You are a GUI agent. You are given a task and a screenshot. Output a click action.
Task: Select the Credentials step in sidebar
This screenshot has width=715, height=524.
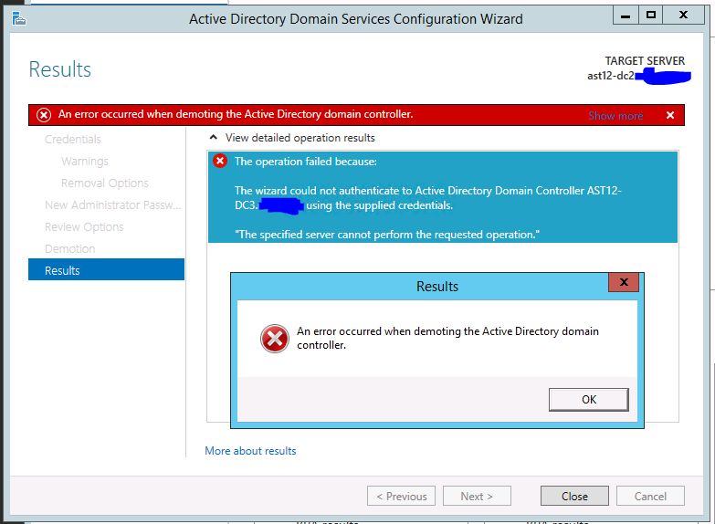[x=72, y=139]
